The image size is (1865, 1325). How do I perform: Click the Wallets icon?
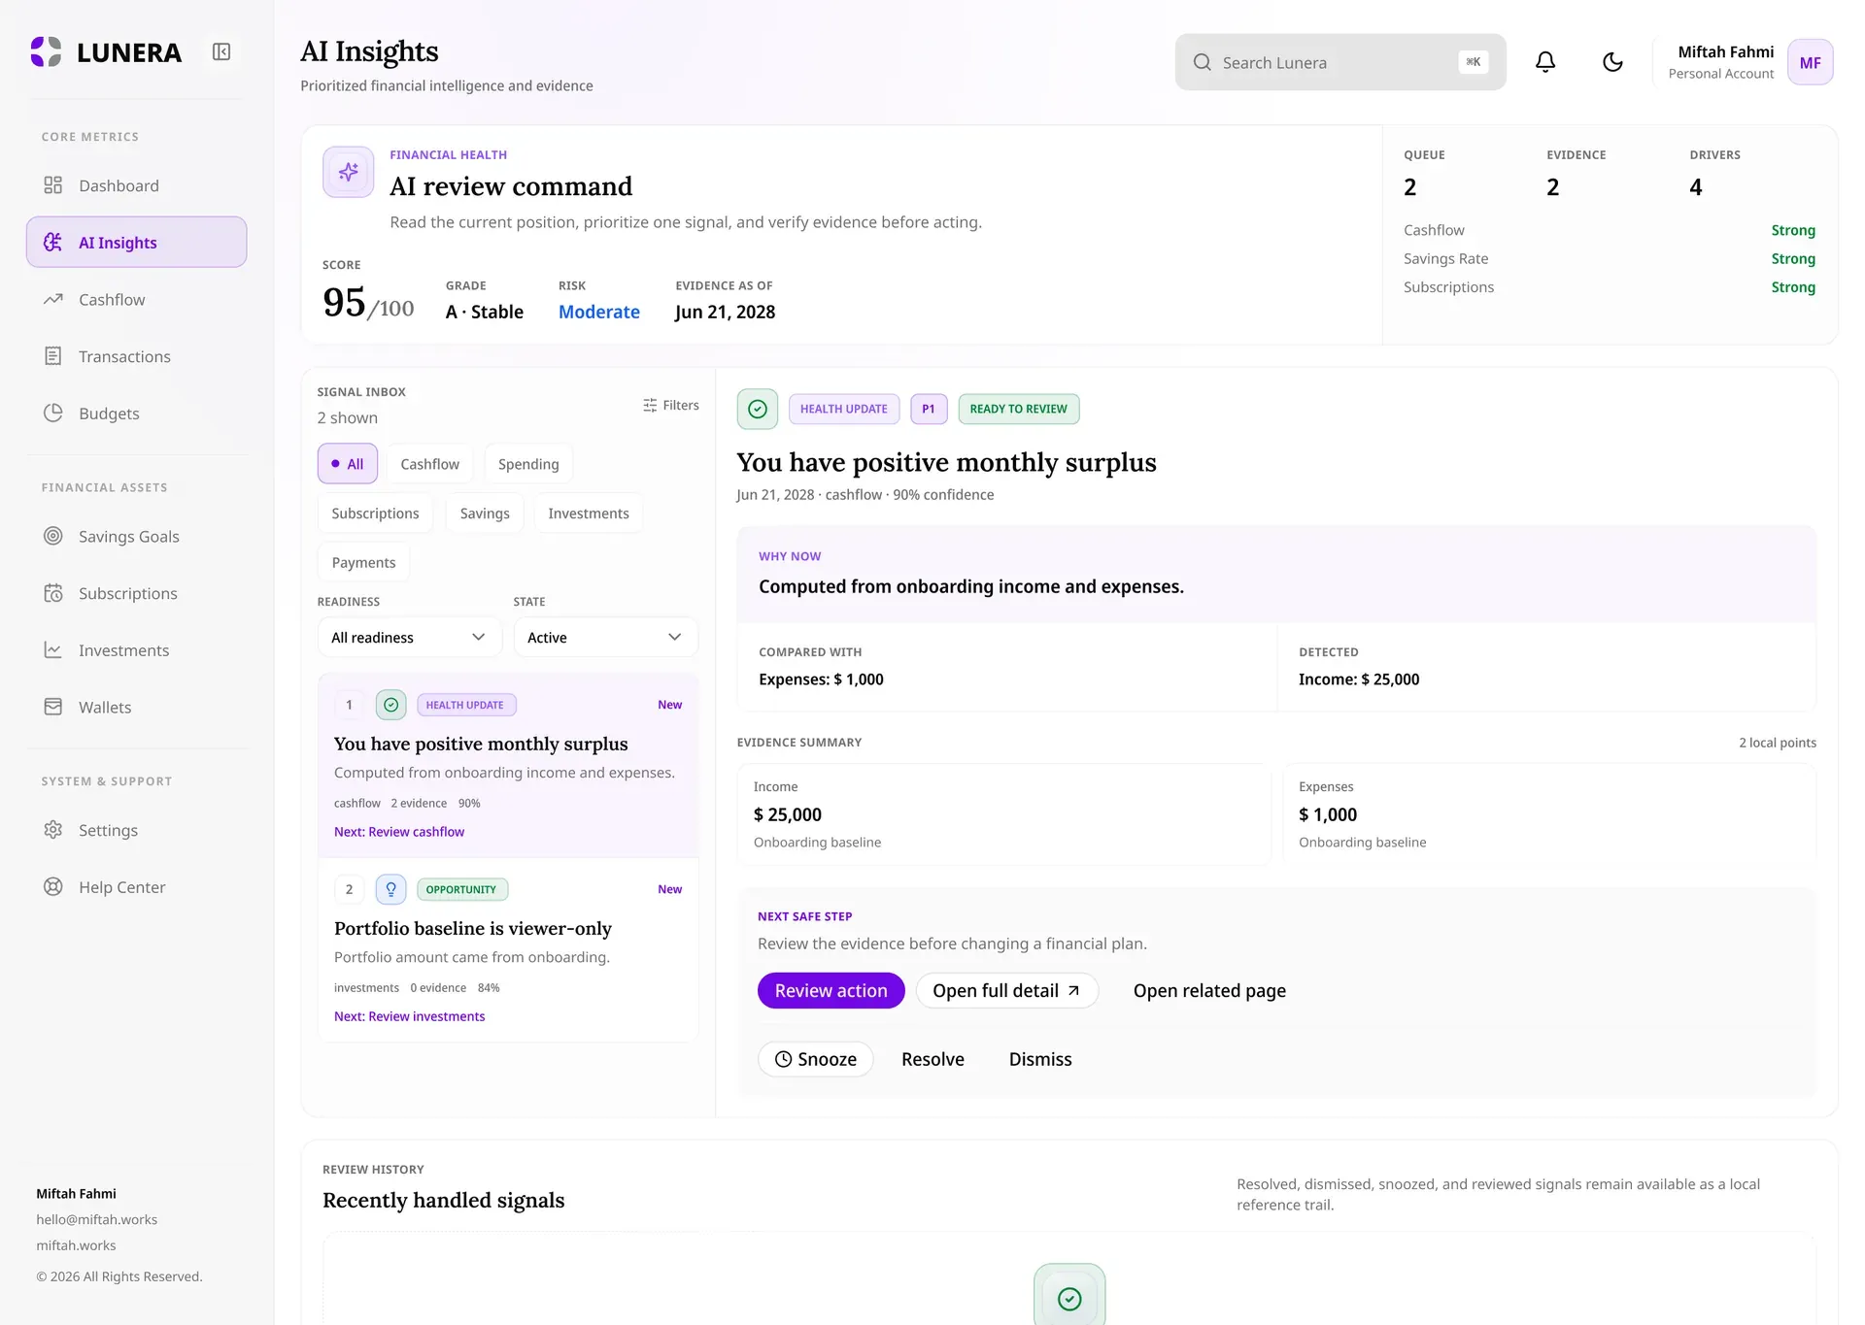point(53,707)
